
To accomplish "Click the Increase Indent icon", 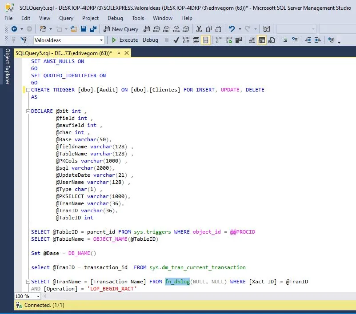I will [x=317, y=40].
